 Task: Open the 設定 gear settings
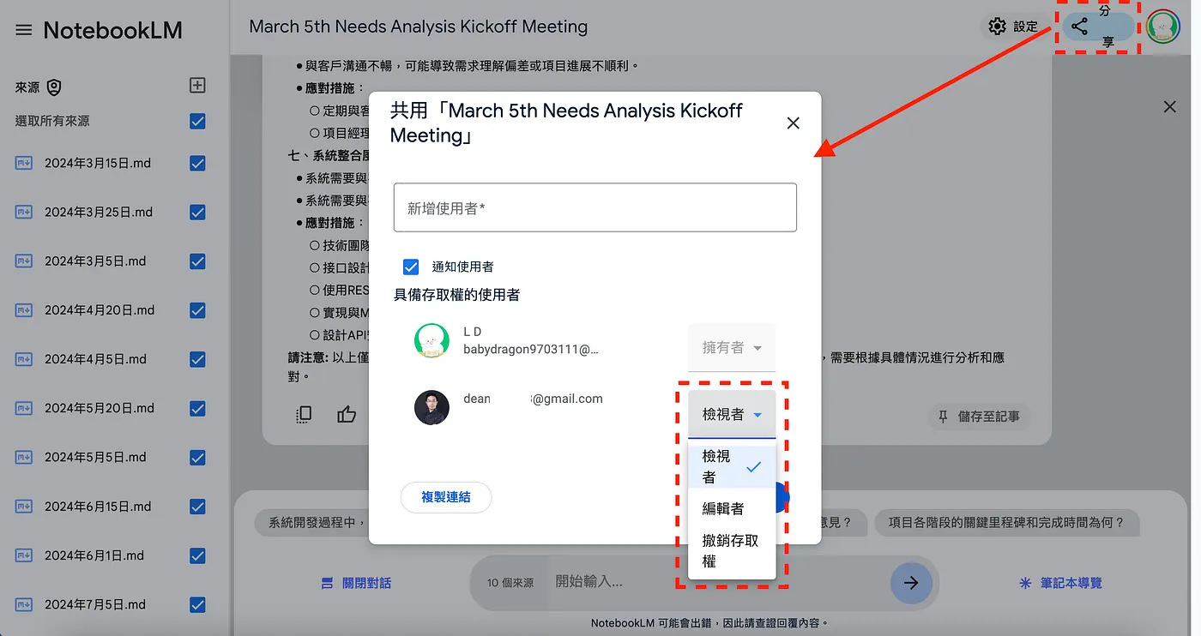[x=1013, y=27]
